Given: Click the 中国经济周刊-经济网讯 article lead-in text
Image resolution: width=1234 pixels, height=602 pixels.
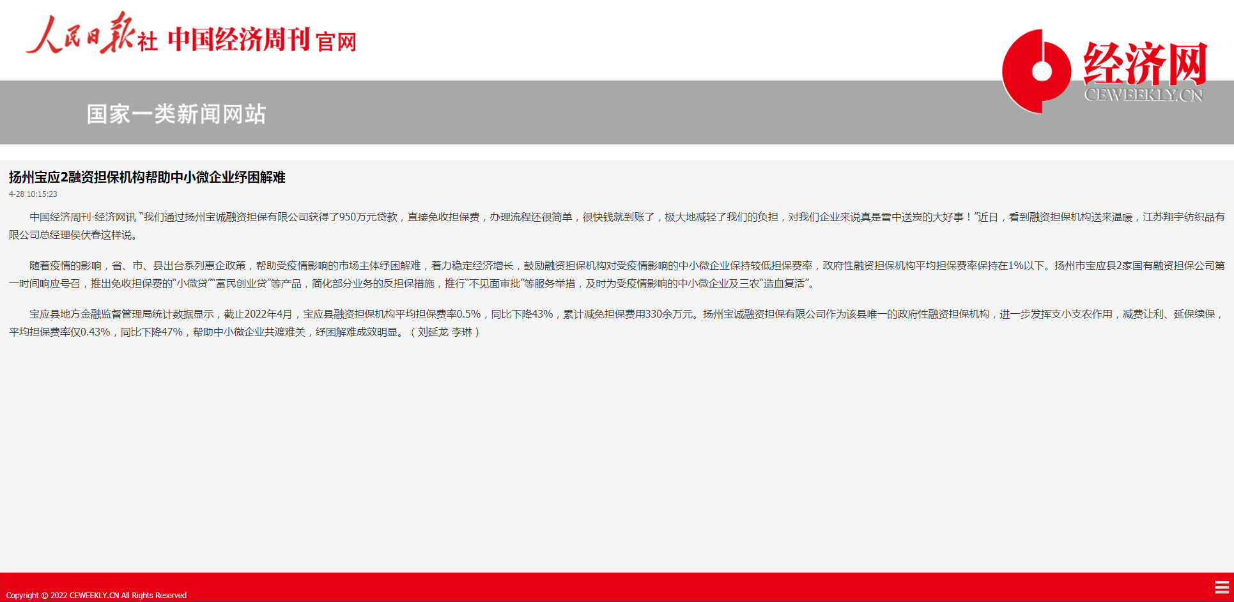Looking at the screenshot, I should point(82,217).
